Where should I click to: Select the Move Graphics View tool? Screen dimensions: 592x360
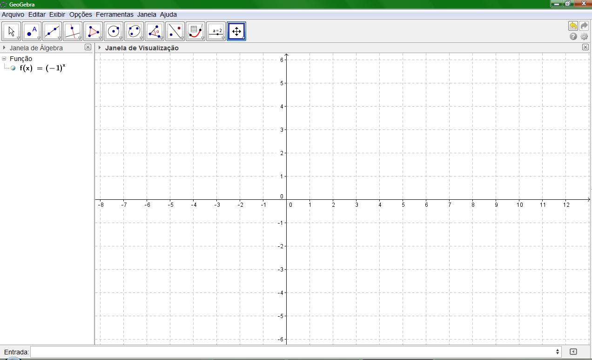coord(236,31)
